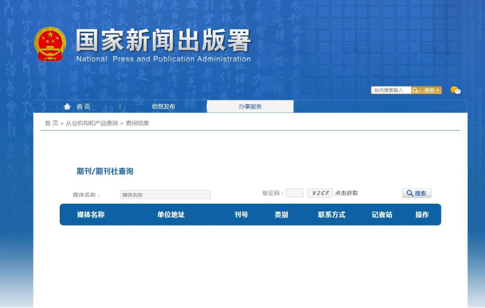
Task: Click 点击获取 to refresh captcha
Action: [x=346, y=193]
